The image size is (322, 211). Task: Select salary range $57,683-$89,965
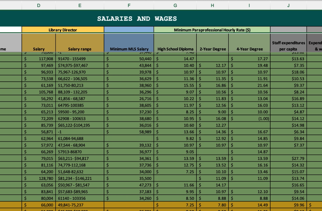click(x=80, y=192)
